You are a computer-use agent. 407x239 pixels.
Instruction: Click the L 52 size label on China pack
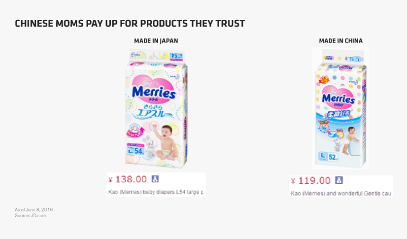pyautogui.click(x=328, y=157)
